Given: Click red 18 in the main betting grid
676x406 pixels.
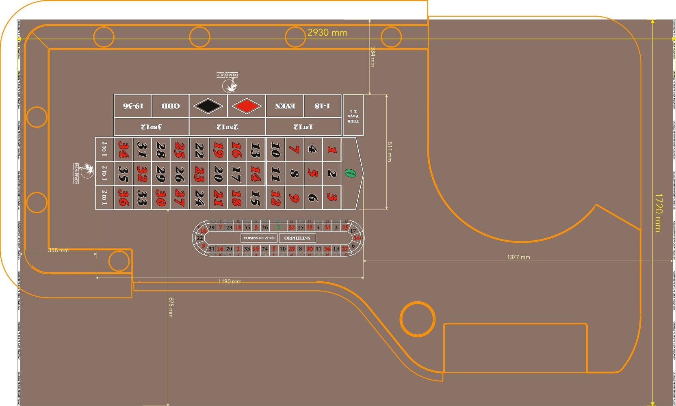Looking at the screenshot, I should tap(237, 198).
